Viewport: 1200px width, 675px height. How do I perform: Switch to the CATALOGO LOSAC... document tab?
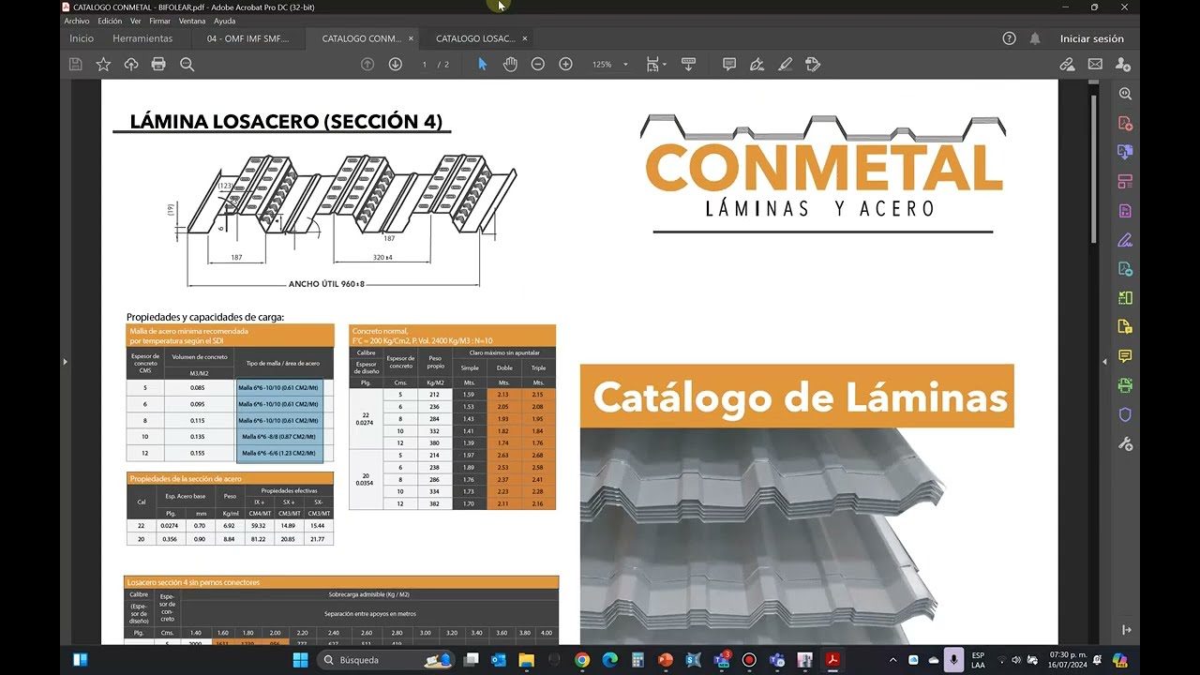(x=475, y=38)
